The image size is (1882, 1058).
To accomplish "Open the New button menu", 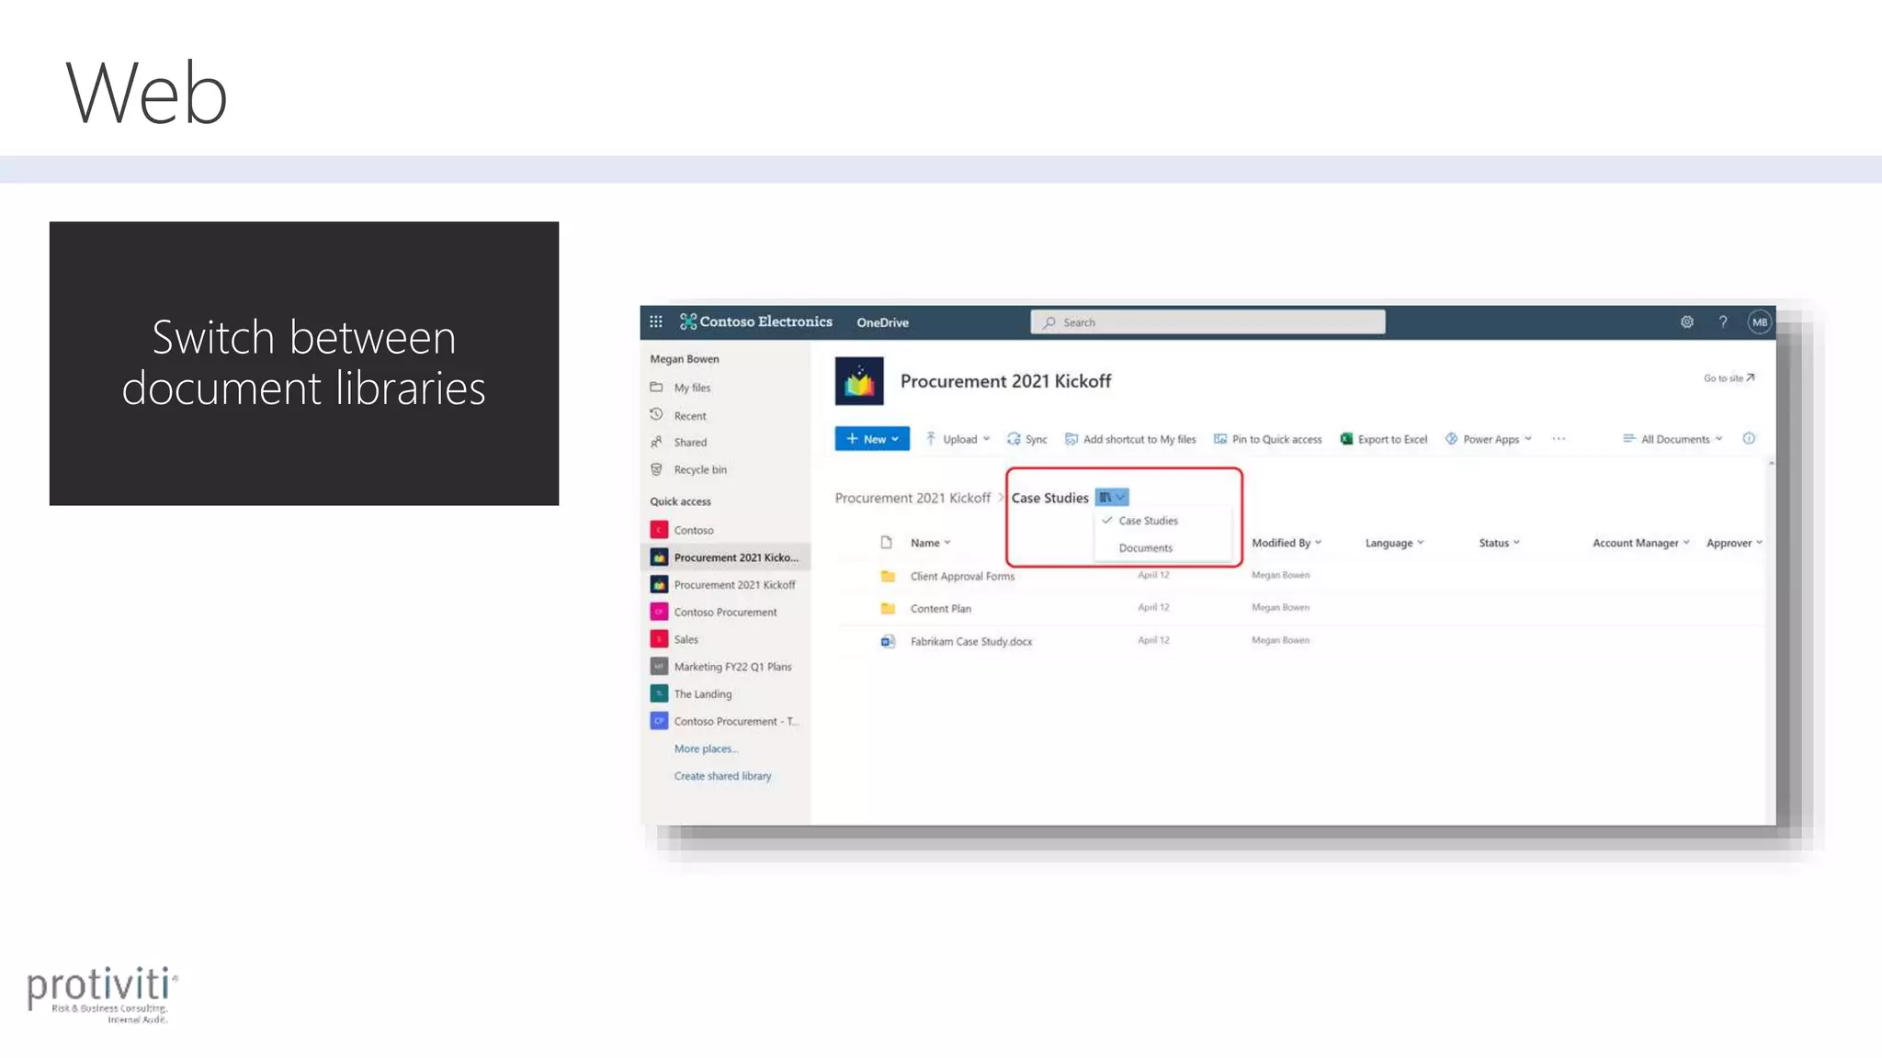I will (872, 439).
